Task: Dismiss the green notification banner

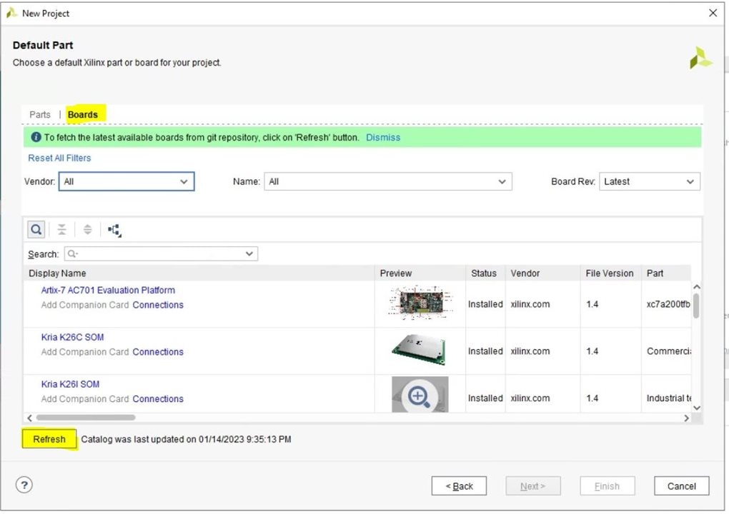Action: pyautogui.click(x=383, y=138)
